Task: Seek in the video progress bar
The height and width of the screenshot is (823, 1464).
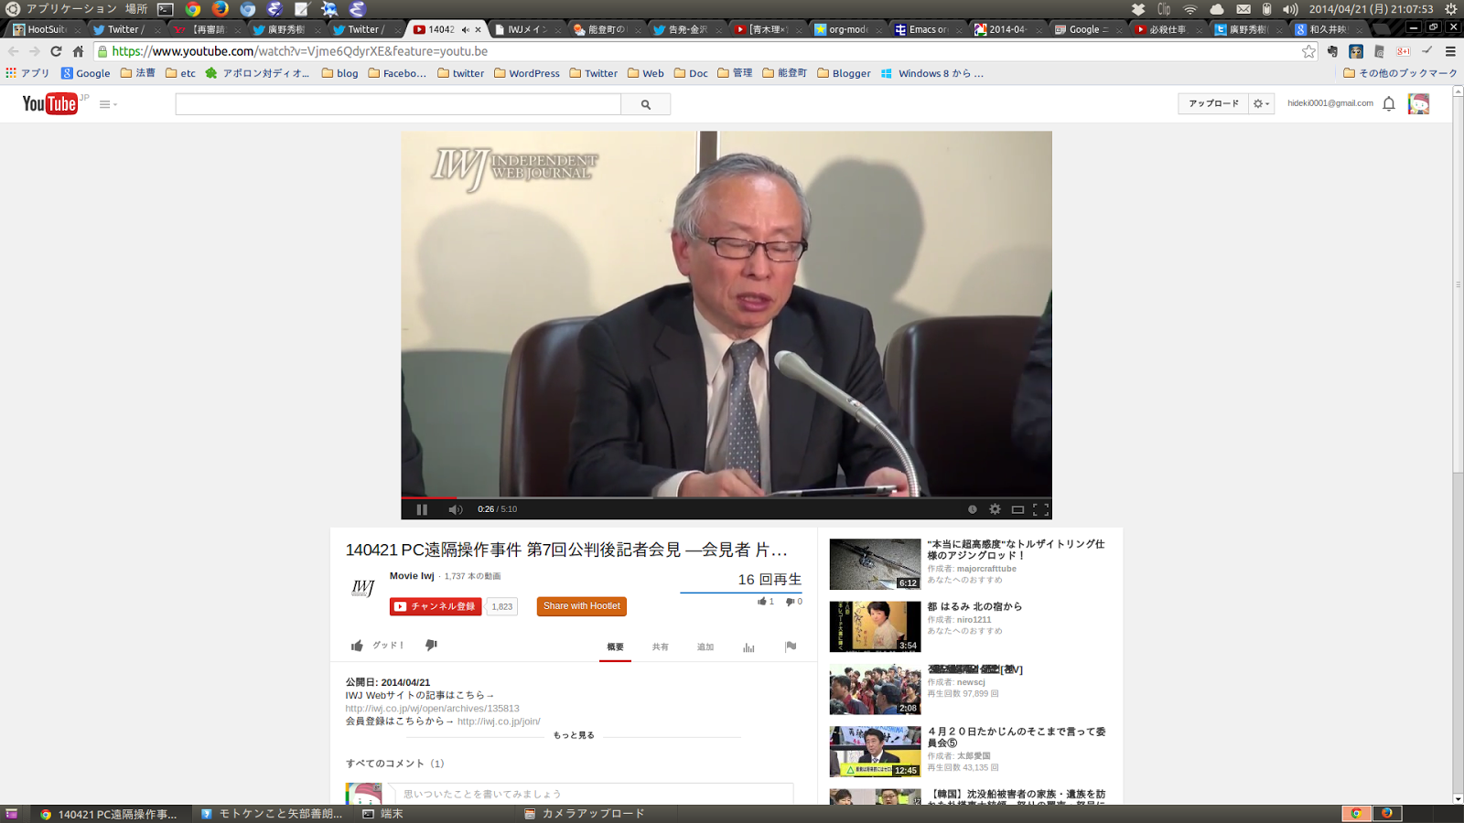Action: coord(727,497)
